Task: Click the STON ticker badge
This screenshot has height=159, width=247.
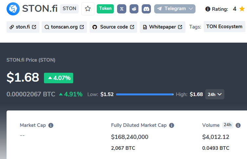Action: (69, 9)
